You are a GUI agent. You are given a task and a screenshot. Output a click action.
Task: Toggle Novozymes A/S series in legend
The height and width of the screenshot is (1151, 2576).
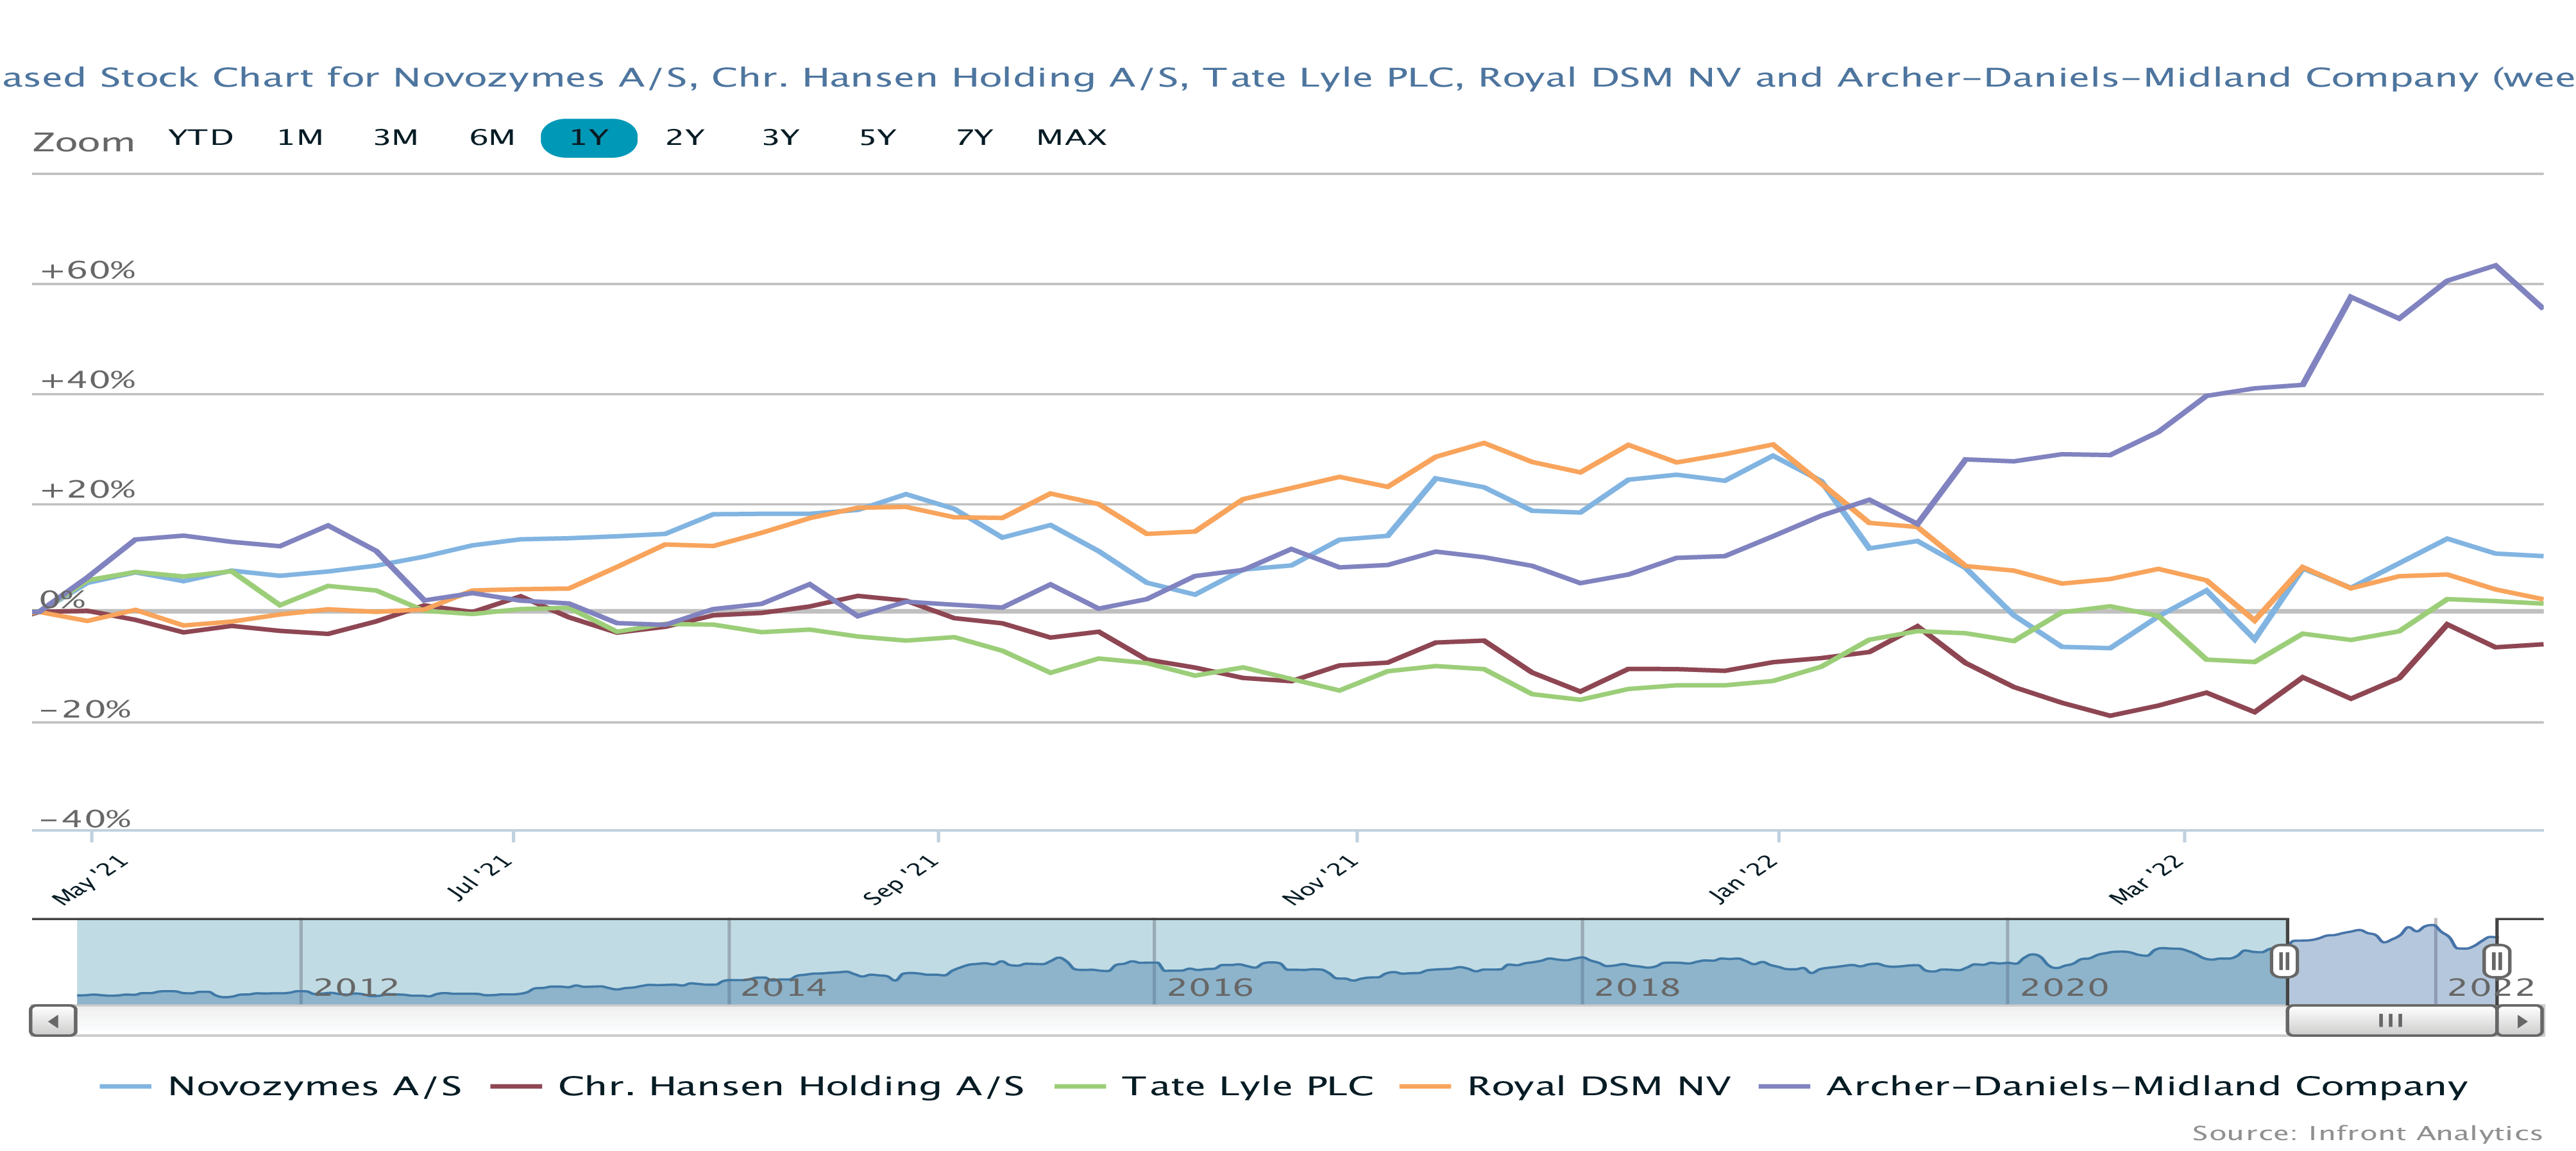[314, 1086]
